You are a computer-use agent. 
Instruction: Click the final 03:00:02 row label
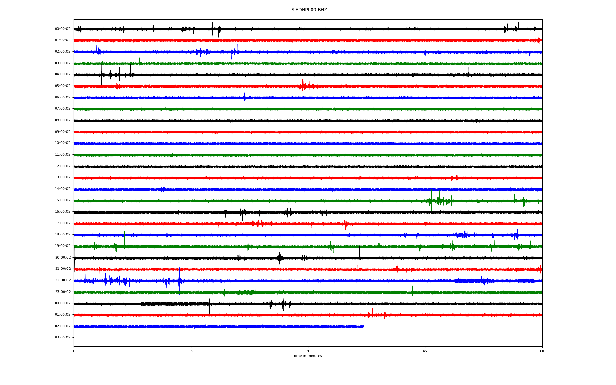pyautogui.click(x=63, y=338)
